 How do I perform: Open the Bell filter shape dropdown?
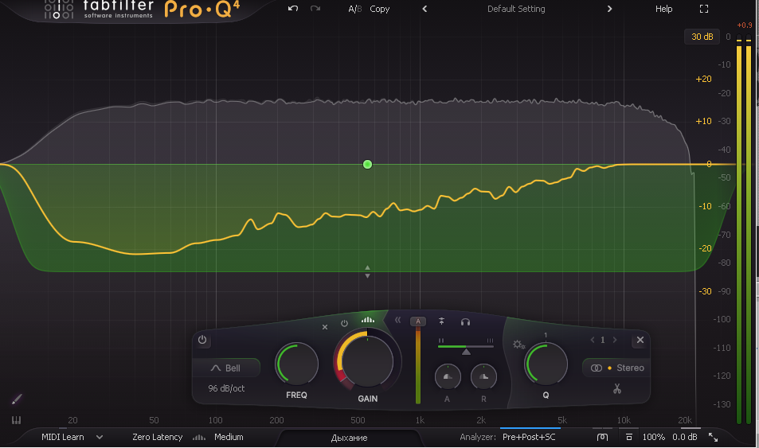226,368
